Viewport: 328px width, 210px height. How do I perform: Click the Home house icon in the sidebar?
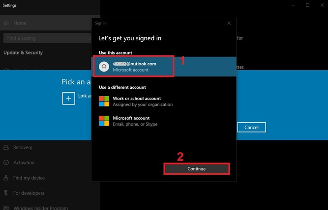(x=6, y=23)
